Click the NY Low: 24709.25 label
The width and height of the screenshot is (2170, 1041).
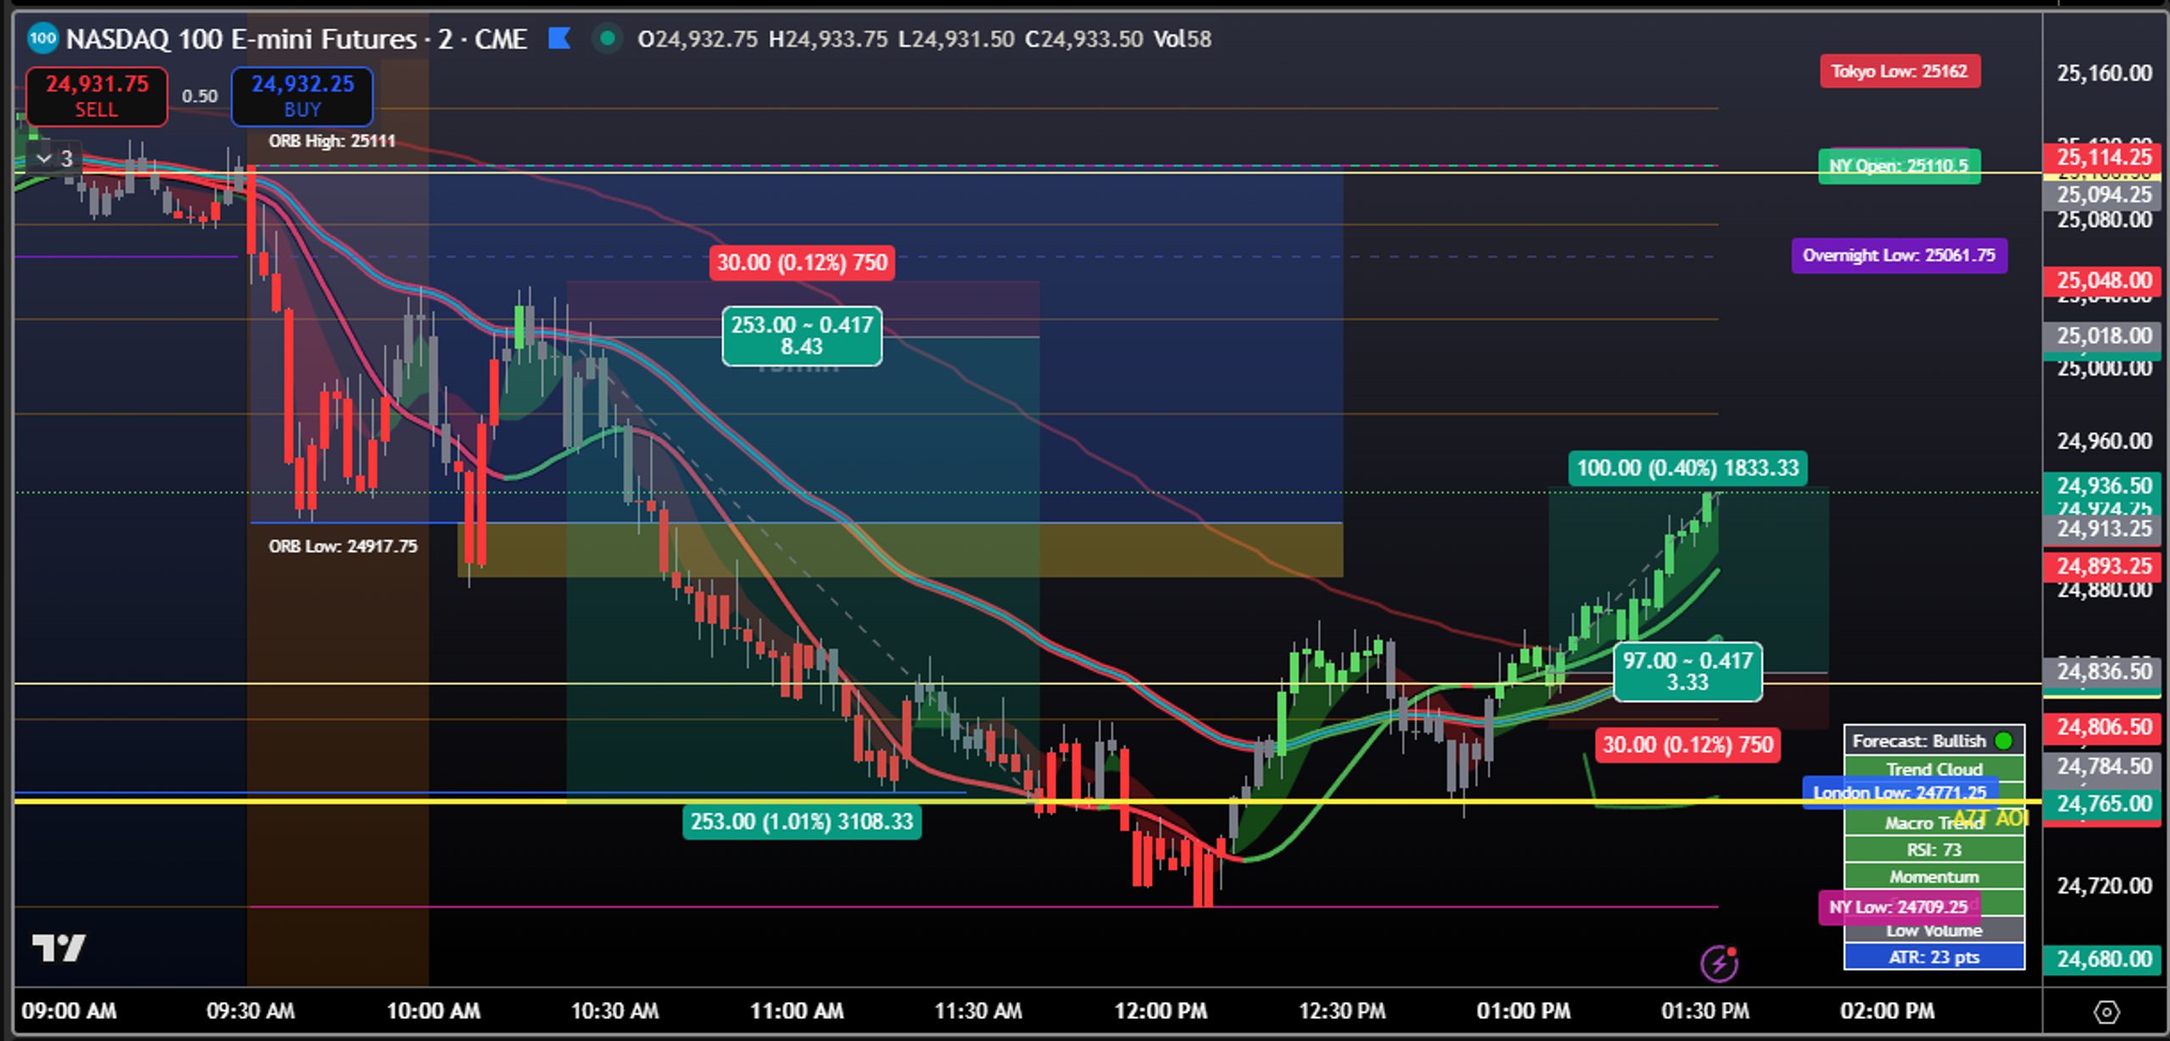click(1899, 907)
